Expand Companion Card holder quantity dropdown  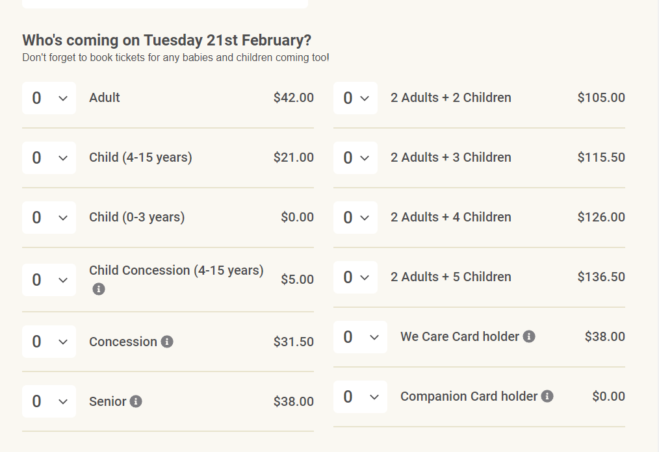(360, 397)
